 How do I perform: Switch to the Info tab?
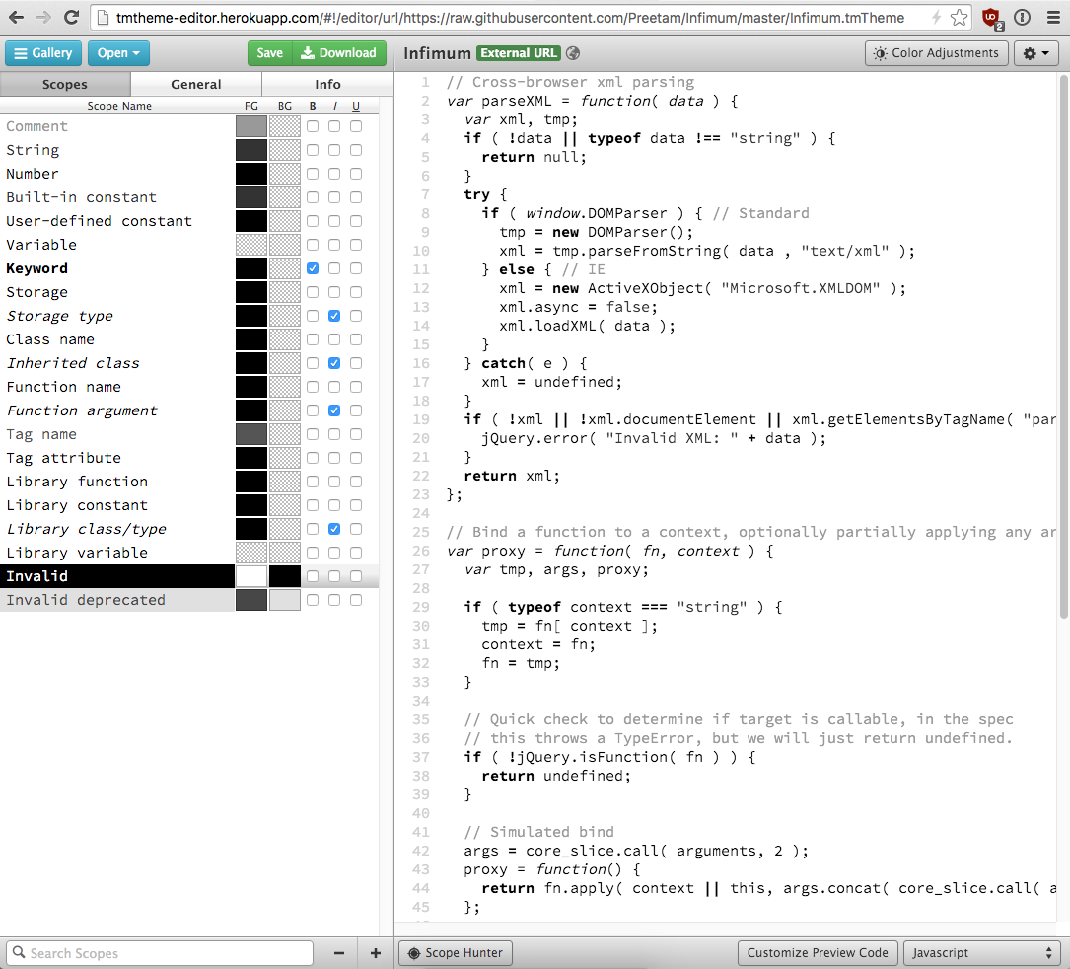327,85
